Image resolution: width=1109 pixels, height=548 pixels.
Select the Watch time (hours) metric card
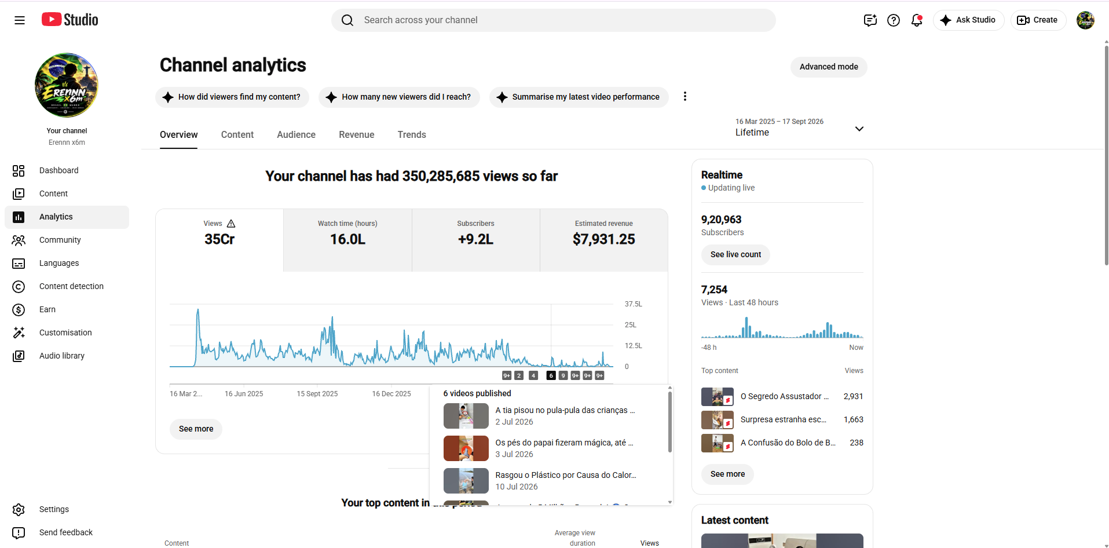pyautogui.click(x=347, y=240)
